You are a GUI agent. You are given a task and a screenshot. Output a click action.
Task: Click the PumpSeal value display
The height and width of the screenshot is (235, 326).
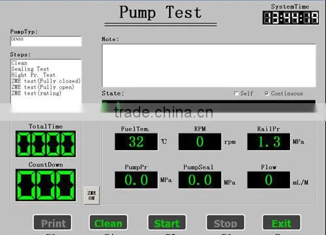pos(200,180)
